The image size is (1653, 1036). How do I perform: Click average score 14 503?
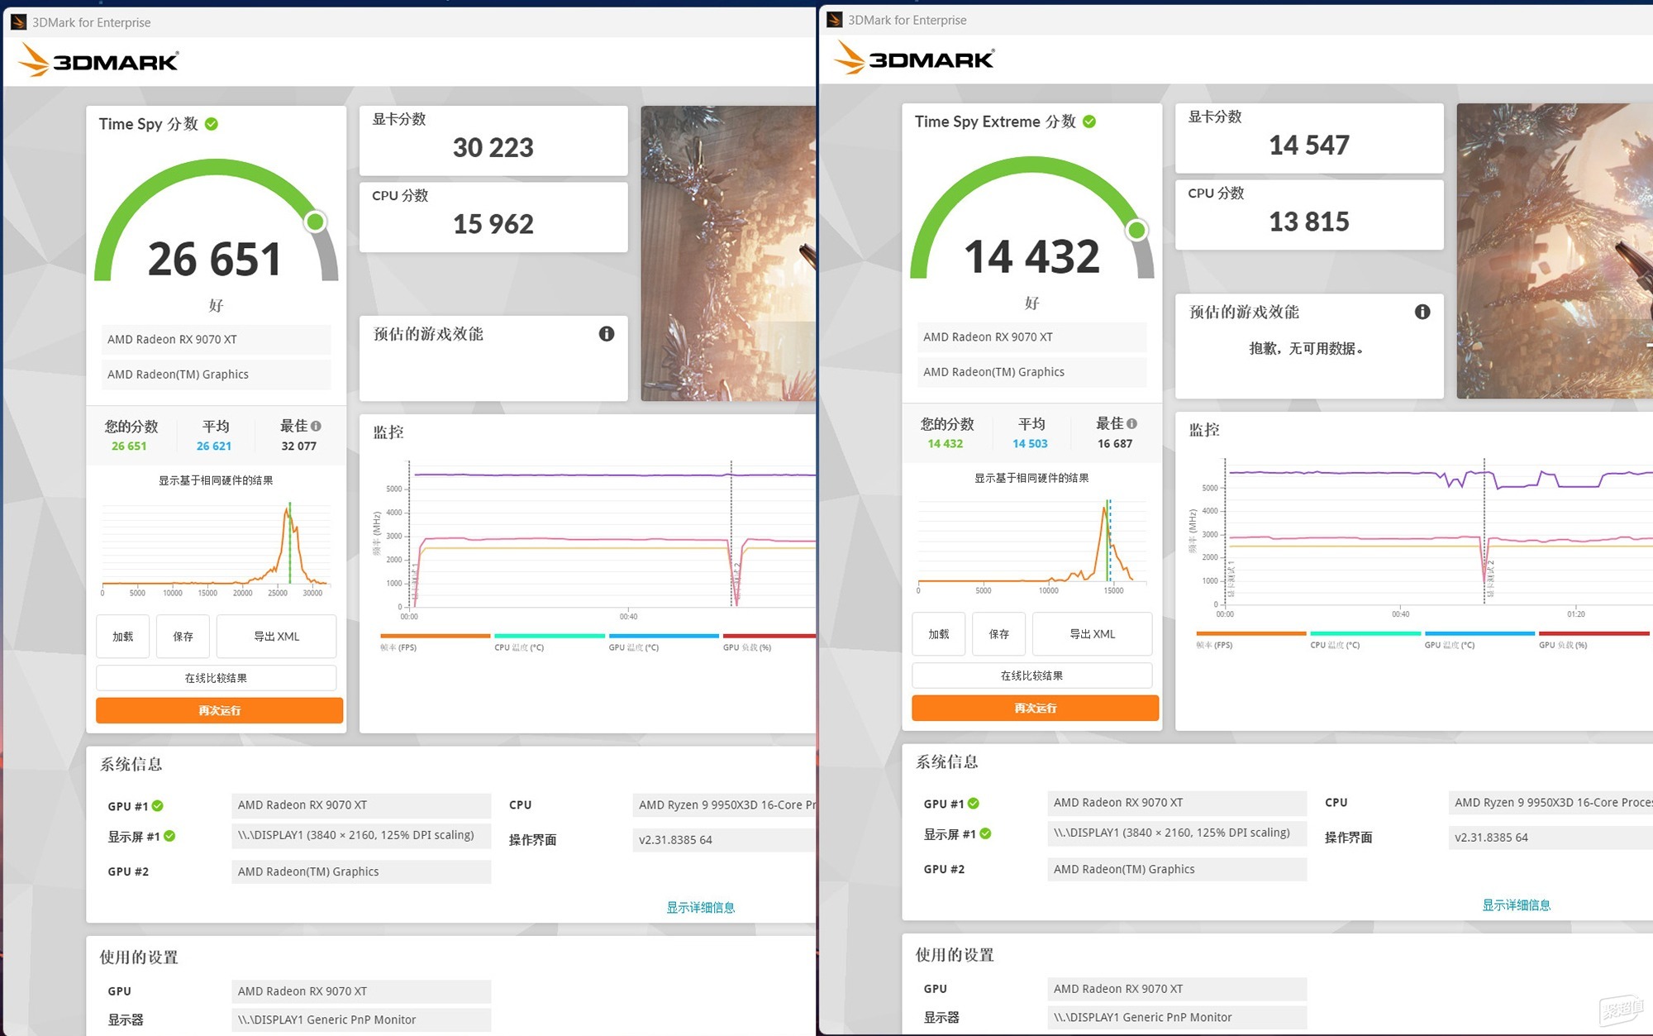tap(1030, 443)
